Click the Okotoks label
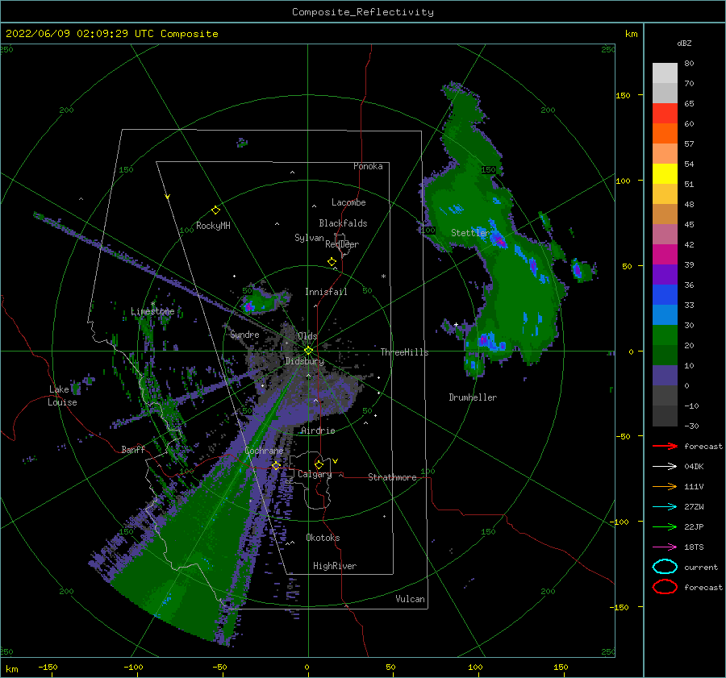The image size is (726, 678). [323, 538]
